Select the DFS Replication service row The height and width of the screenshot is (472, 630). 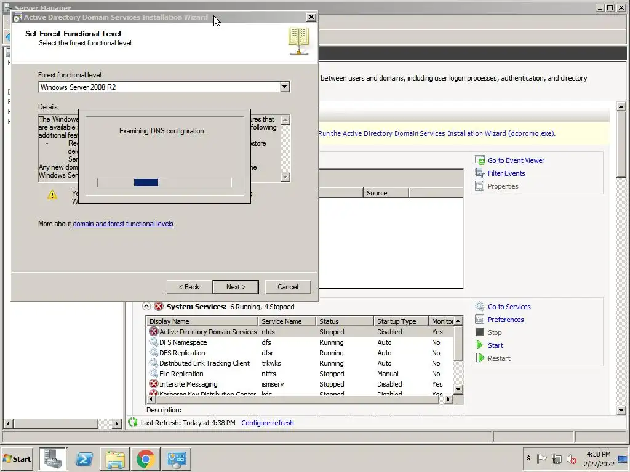[x=300, y=353]
